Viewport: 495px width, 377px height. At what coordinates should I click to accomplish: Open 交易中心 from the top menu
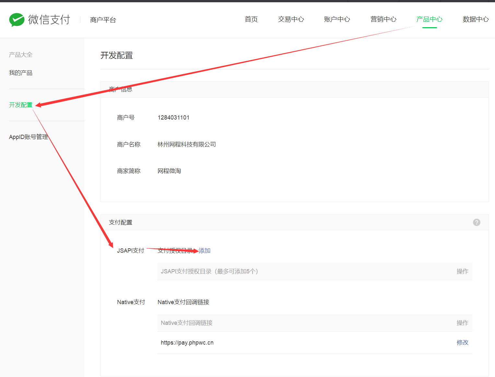pyautogui.click(x=291, y=19)
